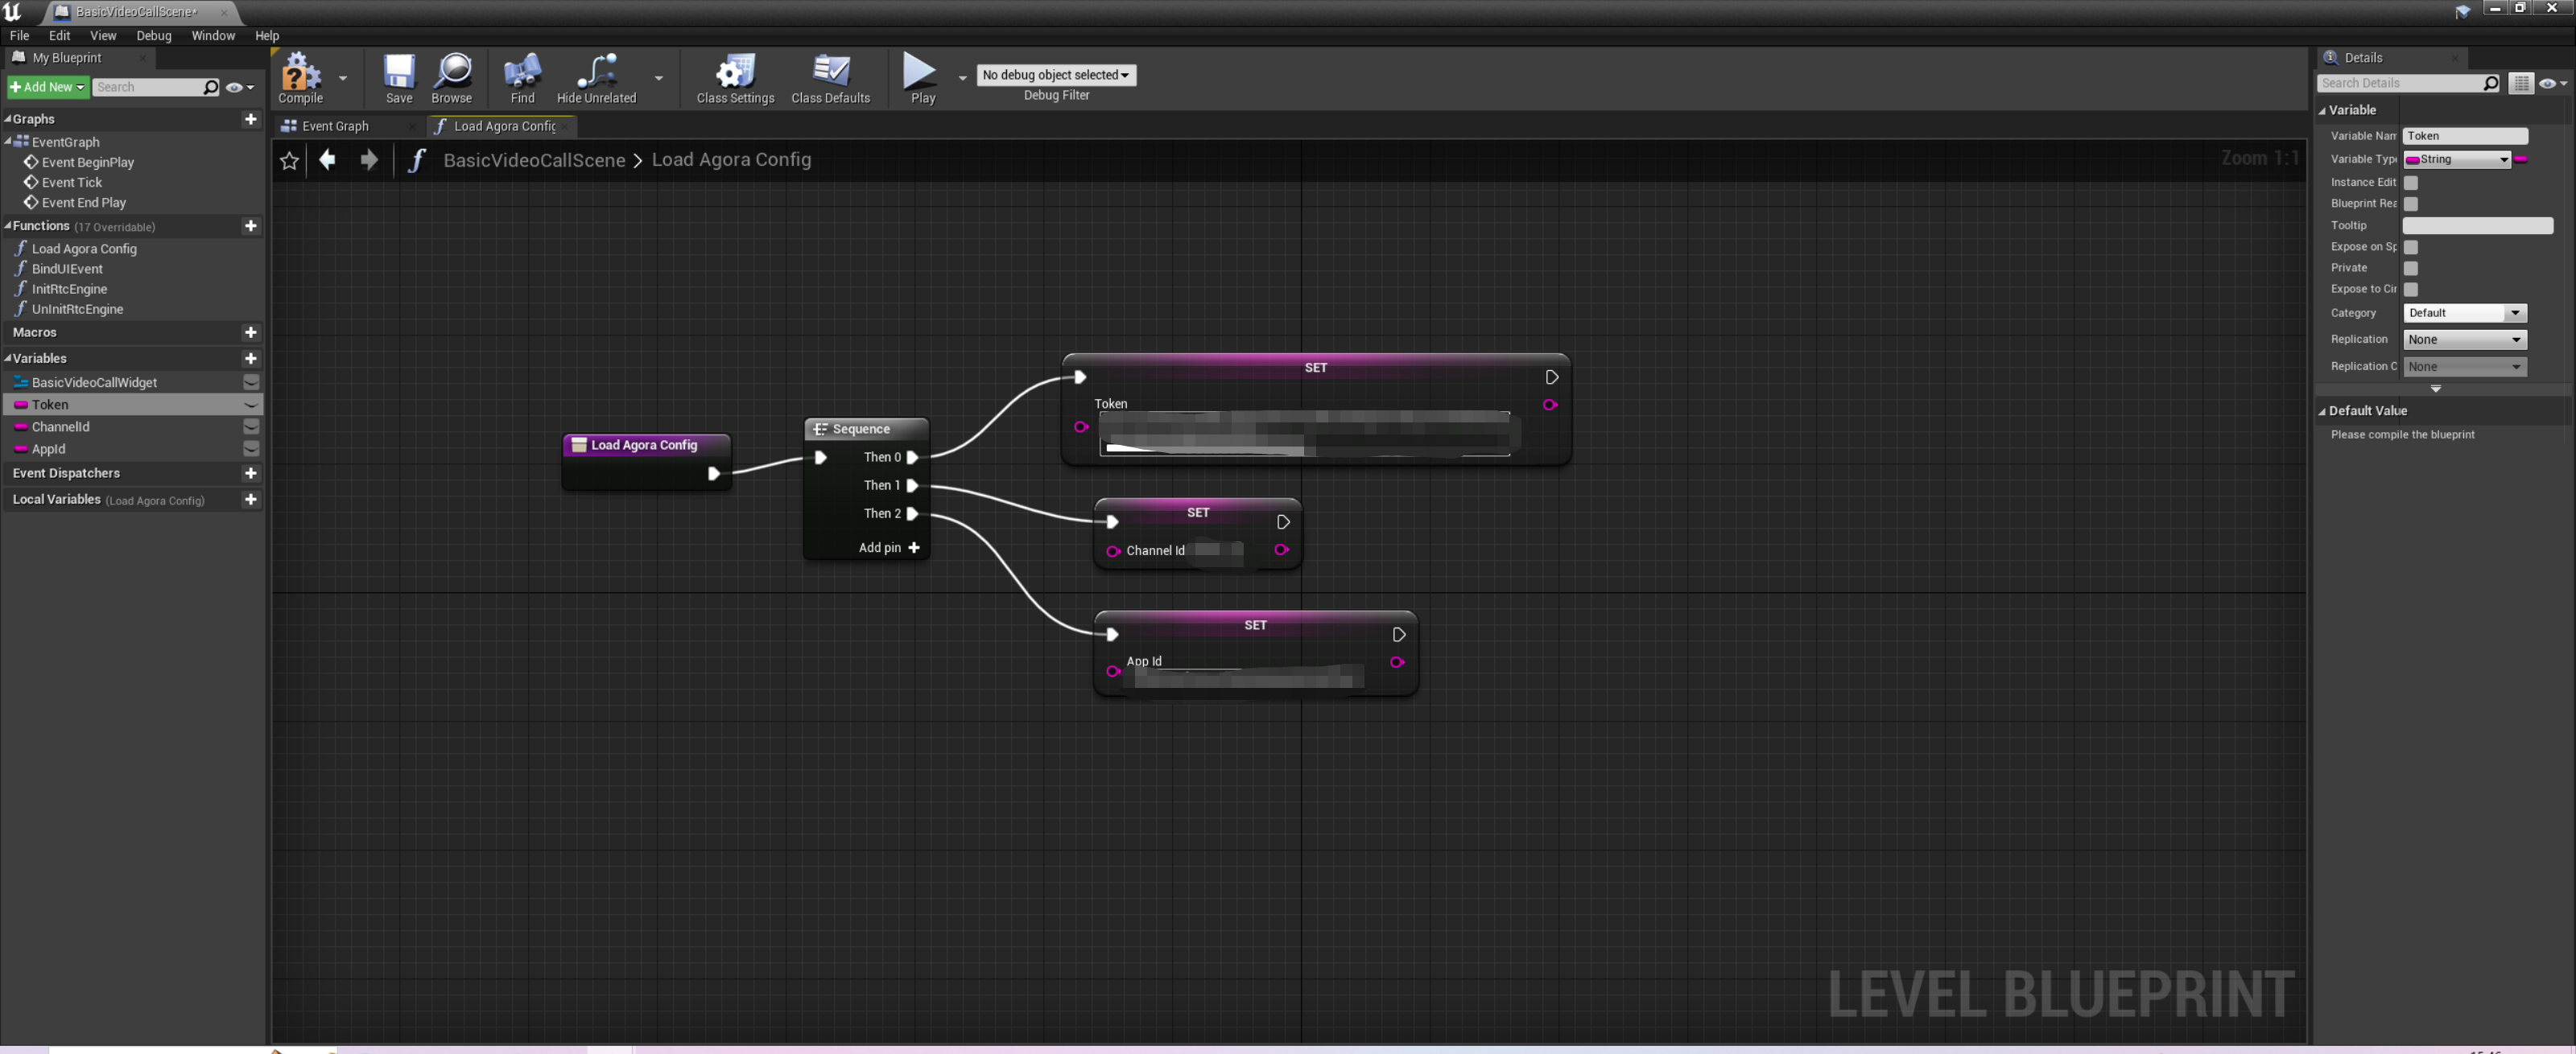Navigate forward in graph history
This screenshot has width=2576, height=1054.
coord(369,160)
